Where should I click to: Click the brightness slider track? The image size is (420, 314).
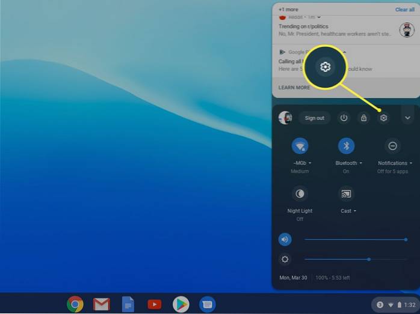click(x=355, y=259)
